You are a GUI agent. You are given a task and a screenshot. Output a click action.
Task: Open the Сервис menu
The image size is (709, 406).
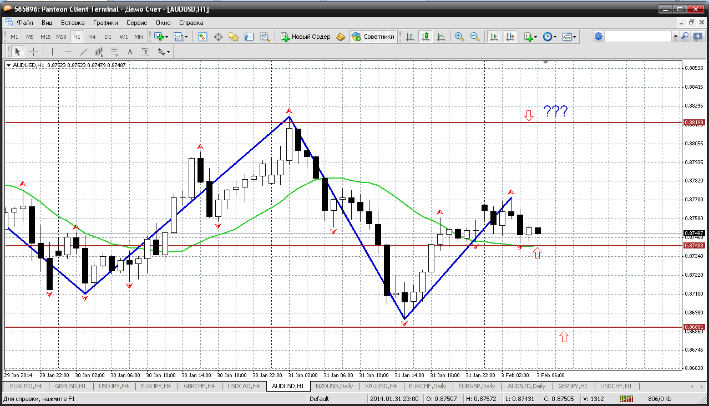coord(136,23)
